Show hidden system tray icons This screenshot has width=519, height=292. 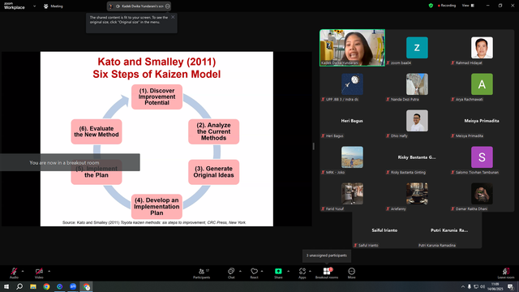coord(463,286)
